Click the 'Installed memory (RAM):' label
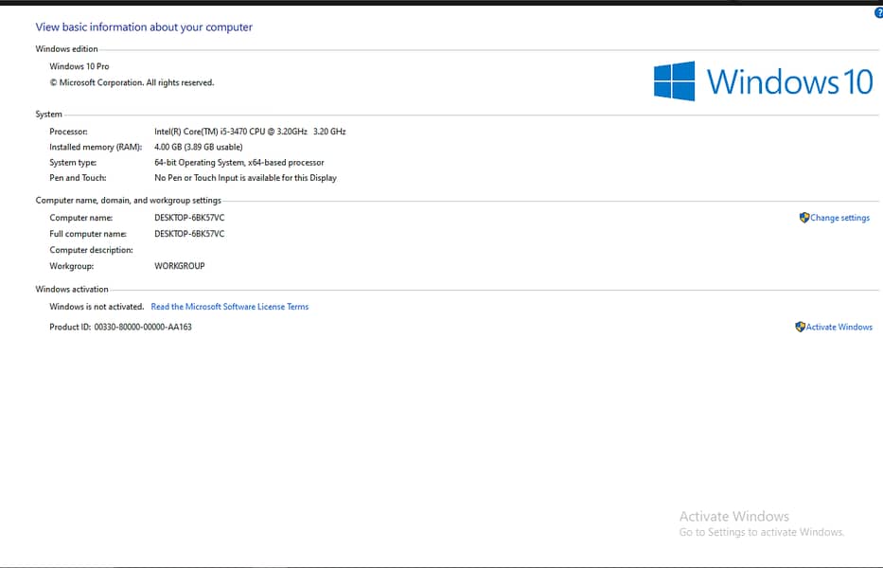 pos(96,147)
